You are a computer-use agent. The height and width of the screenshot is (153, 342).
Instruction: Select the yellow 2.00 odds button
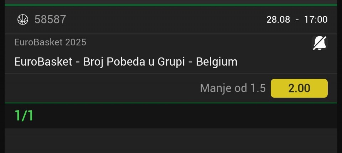click(x=299, y=88)
